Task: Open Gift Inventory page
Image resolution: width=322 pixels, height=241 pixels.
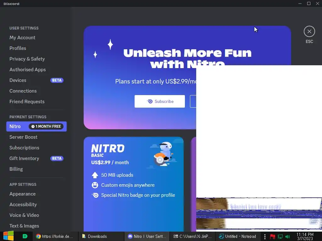Action: 24,158
